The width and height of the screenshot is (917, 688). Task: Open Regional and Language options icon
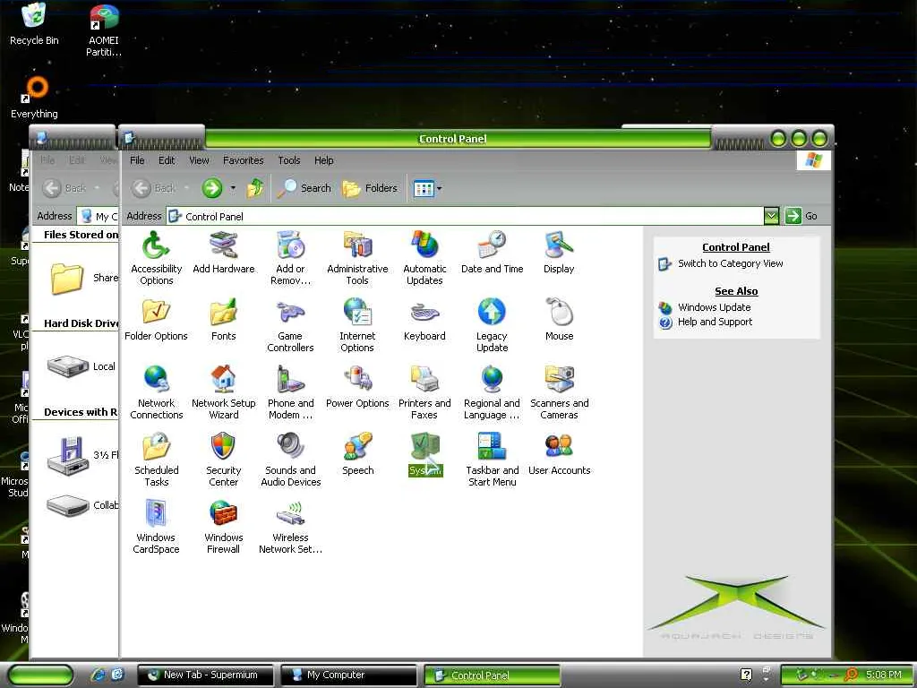[492, 392]
